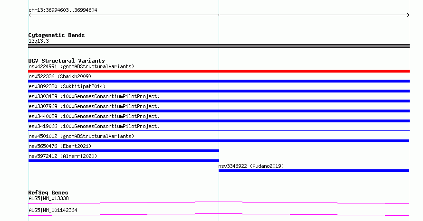
Task: Open the esv3303429 1000 Genomes variant label
Action: point(94,96)
